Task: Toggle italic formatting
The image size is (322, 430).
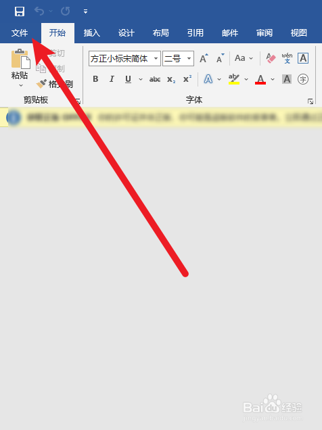Action: pos(112,79)
